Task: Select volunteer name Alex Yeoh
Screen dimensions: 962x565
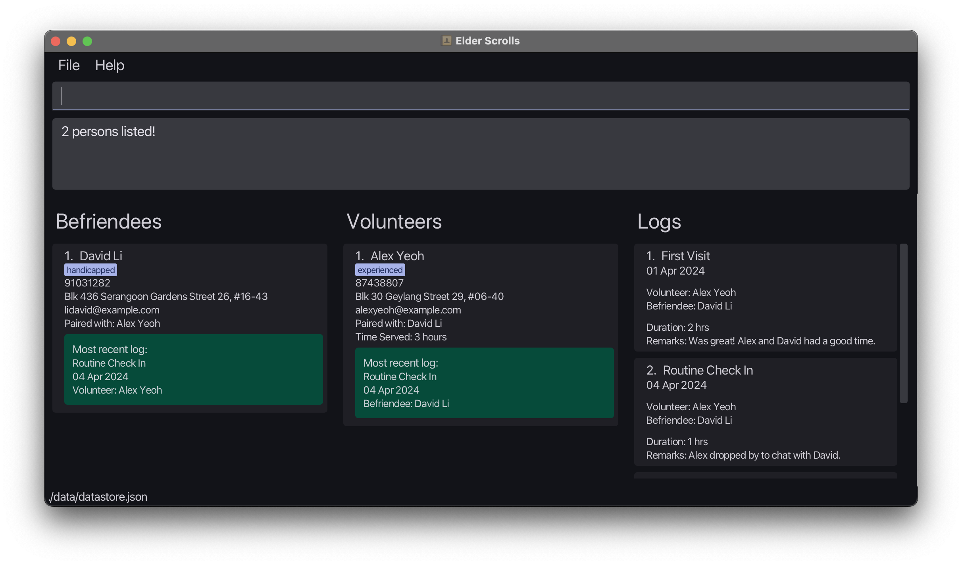Action: 397,256
